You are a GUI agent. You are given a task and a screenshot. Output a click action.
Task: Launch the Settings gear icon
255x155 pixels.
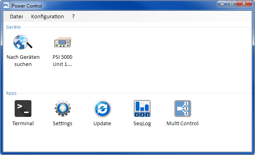pyautogui.click(x=63, y=108)
